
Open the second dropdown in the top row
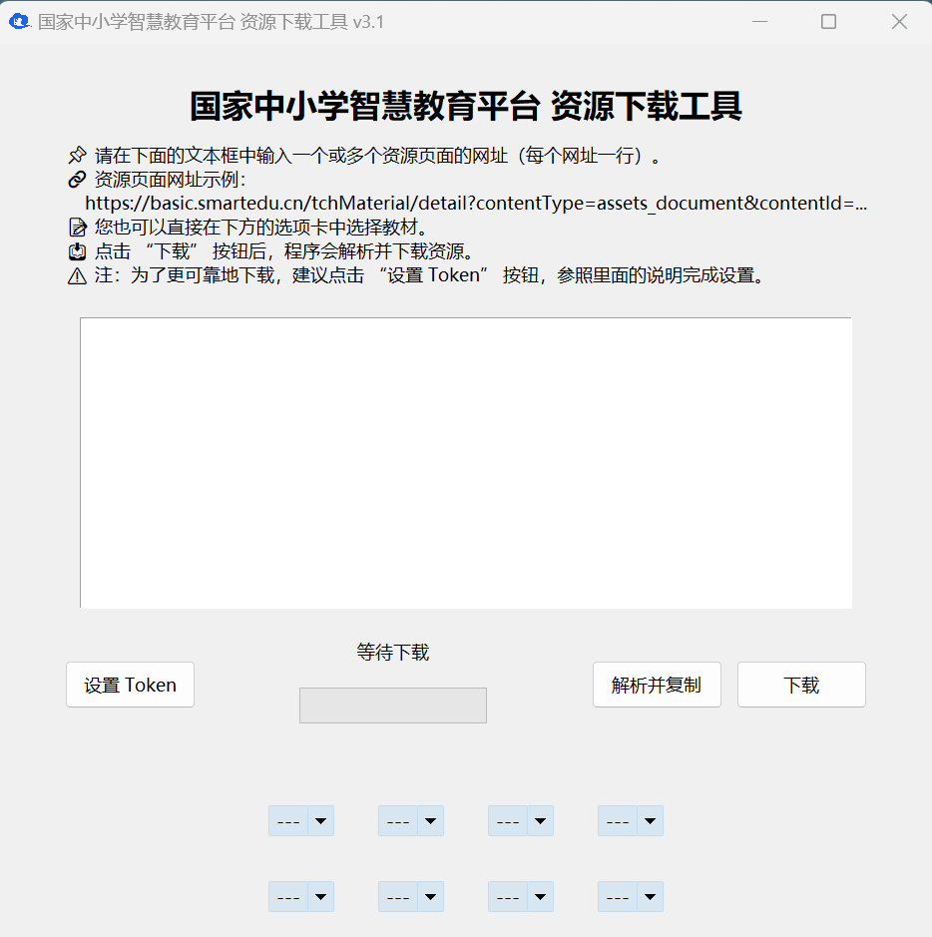[x=411, y=821]
